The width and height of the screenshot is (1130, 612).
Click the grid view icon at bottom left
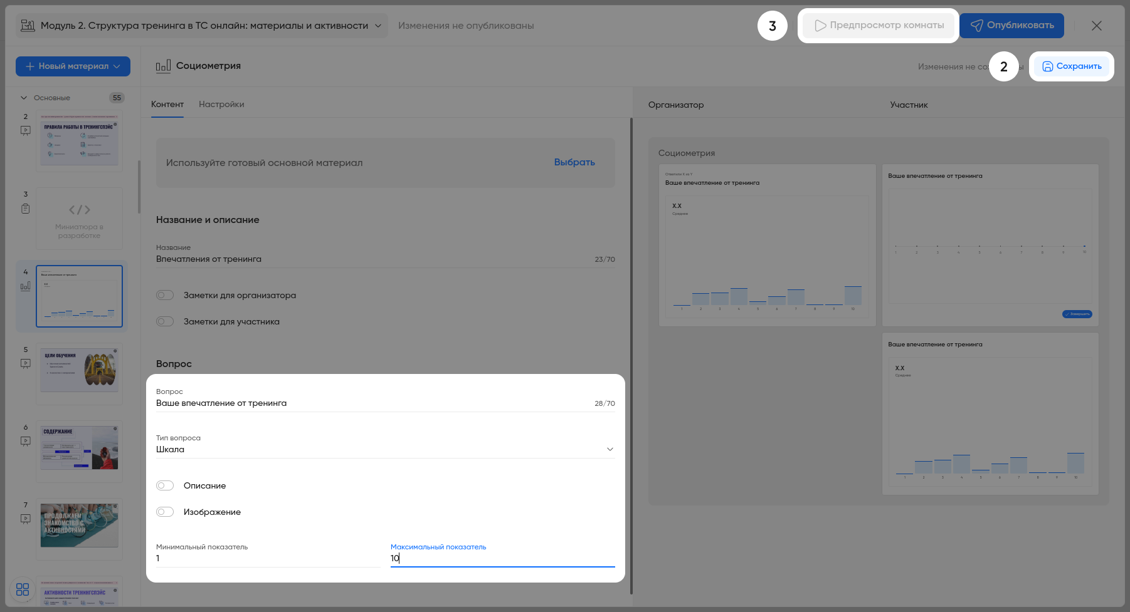(x=23, y=589)
